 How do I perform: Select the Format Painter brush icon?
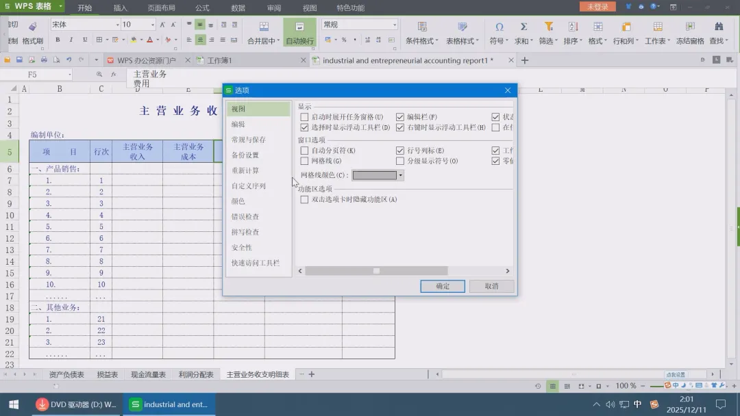pos(33,27)
